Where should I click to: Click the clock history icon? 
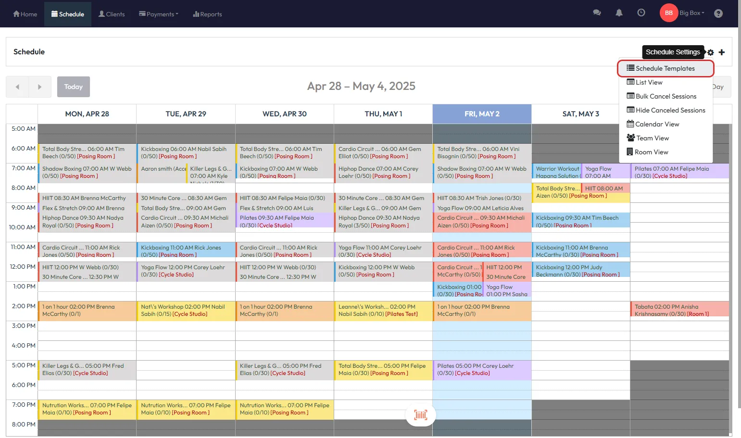[x=641, y=13]
